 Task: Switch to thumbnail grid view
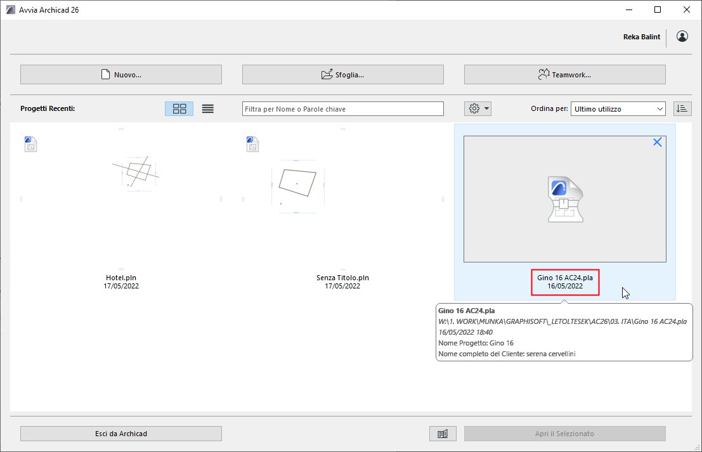[179, 109]
